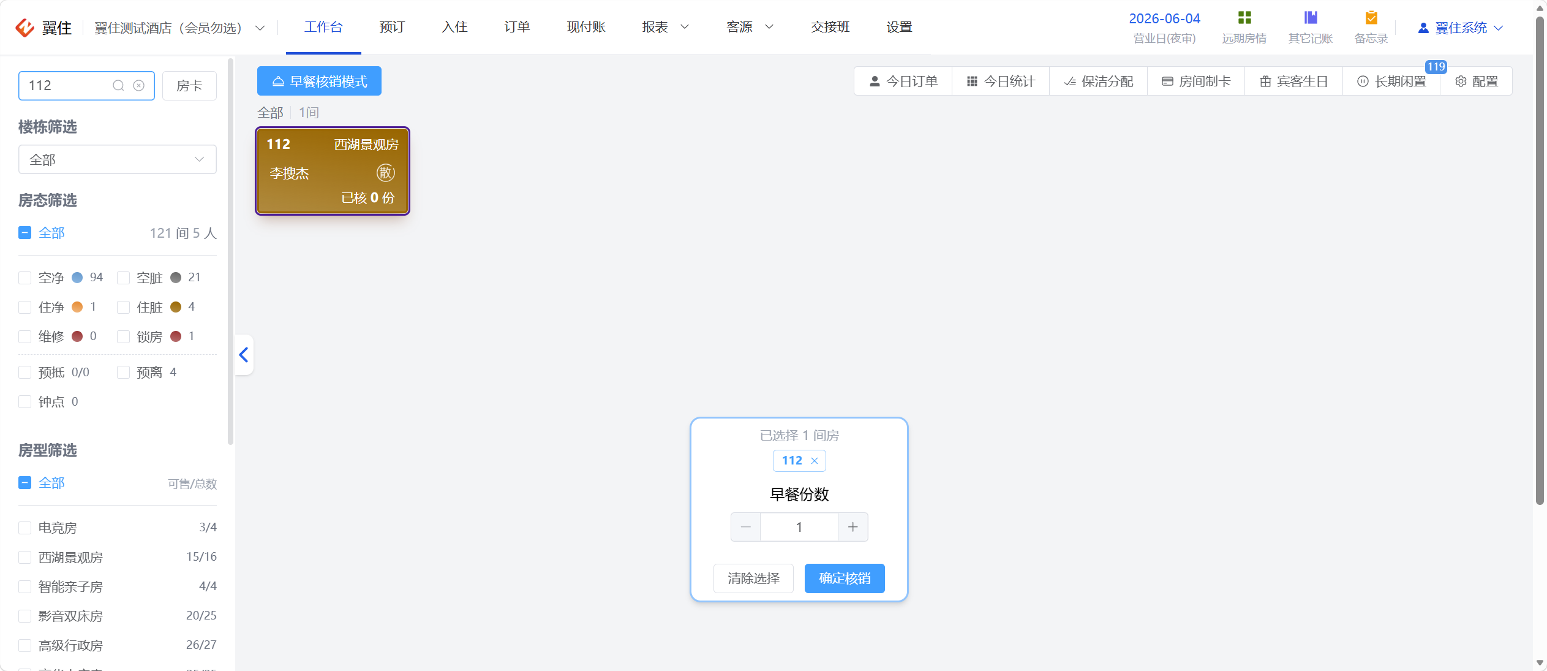This screenshot has height=671, width=1547.
Task: Open the 配置 settings gear
Action: coord(1477,82)
